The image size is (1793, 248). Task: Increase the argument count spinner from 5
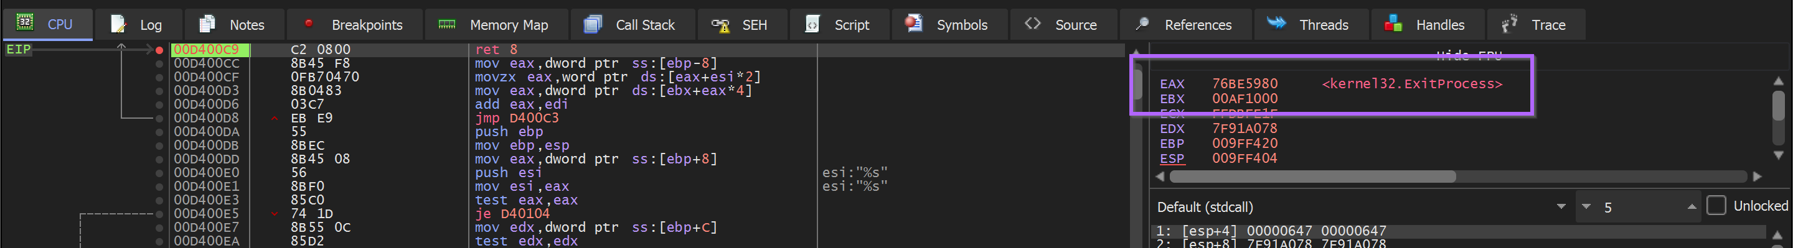coord(1692,207)
